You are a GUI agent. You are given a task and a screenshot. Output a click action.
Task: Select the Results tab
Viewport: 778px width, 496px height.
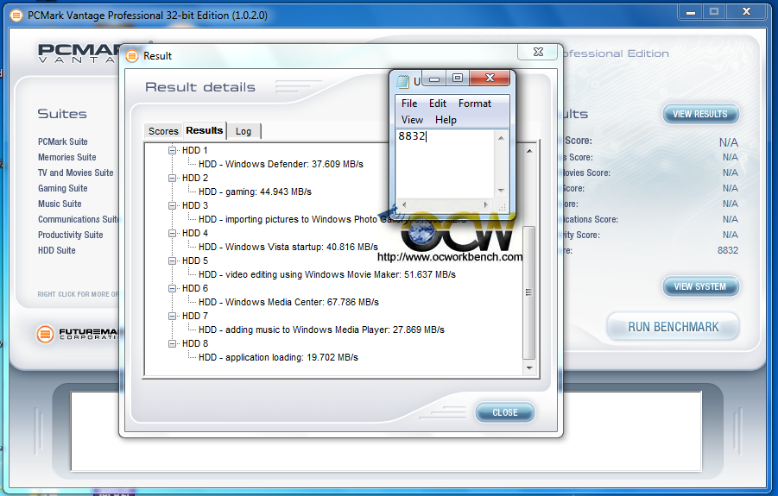205,130
